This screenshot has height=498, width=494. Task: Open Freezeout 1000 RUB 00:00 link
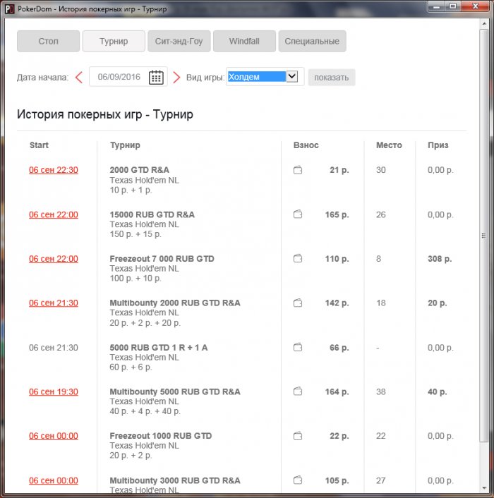[54, 436]
